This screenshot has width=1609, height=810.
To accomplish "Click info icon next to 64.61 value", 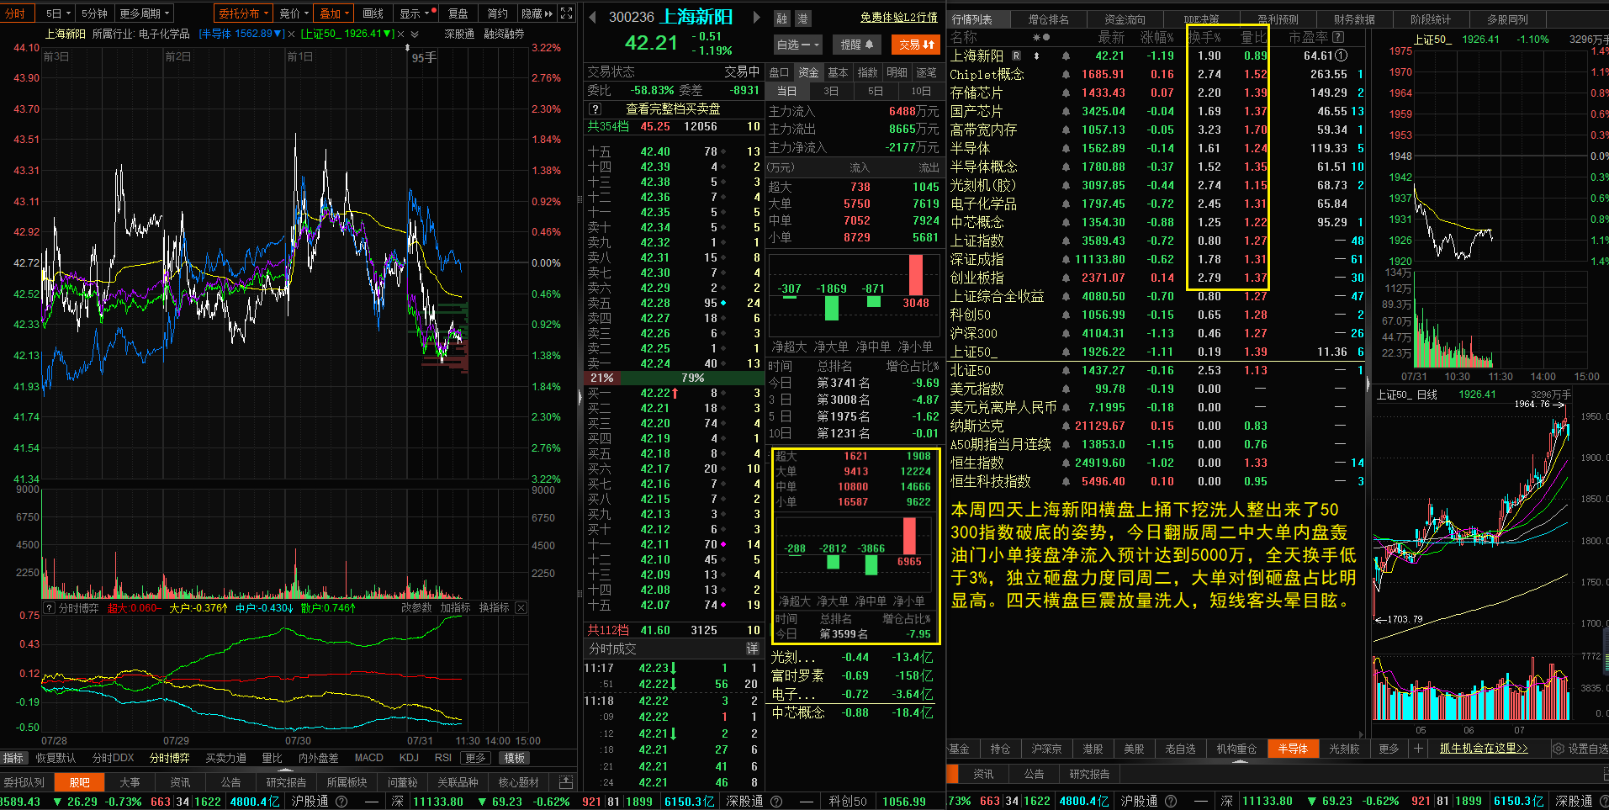I will pyautogui.click(x=1341, y=56).
